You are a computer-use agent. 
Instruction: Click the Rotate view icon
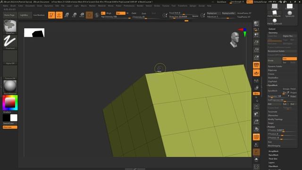[x=256, y=129]
